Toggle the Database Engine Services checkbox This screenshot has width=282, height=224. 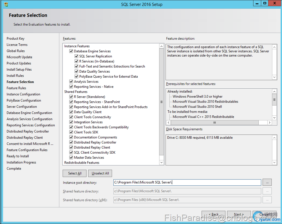[x=71, y=51]
